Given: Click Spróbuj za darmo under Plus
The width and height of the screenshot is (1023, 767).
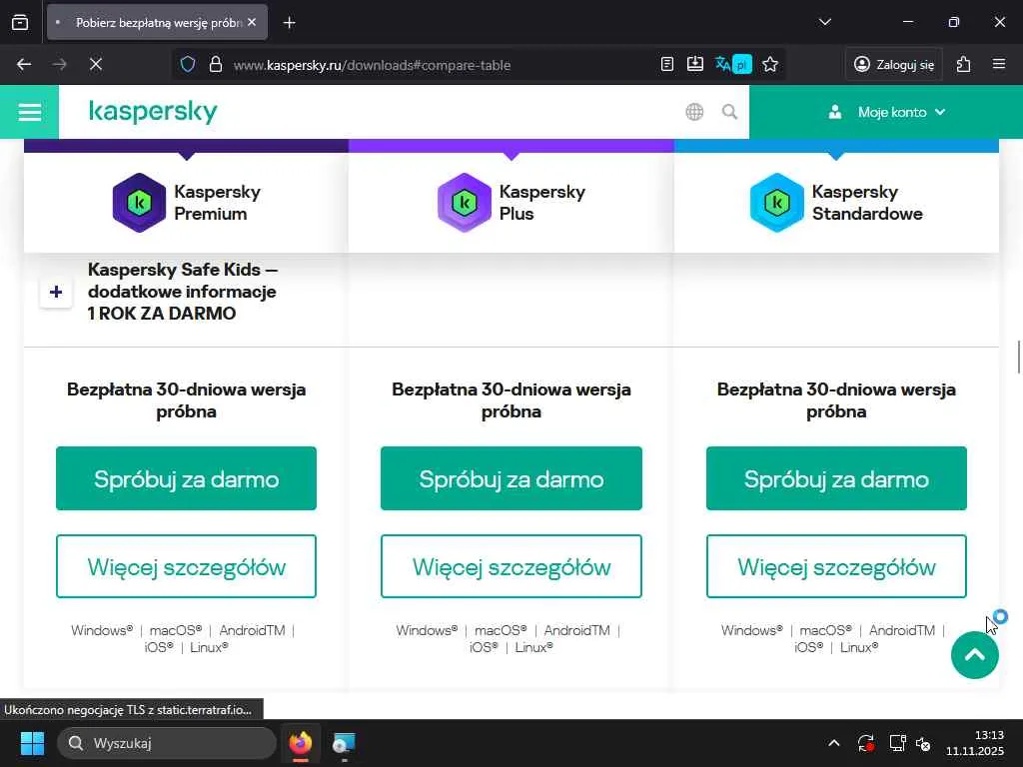Looking at the screenshot, I should click(511, 478).
